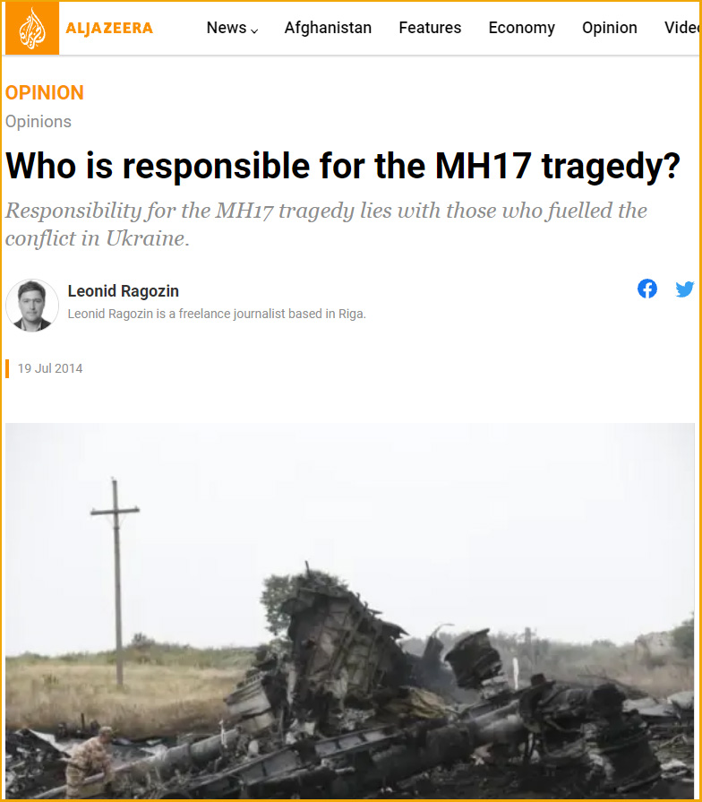Screen dimensions: 702x802
Task: Open Leonid Ragozin's author portrait
Action: click(x=32, y=306)
